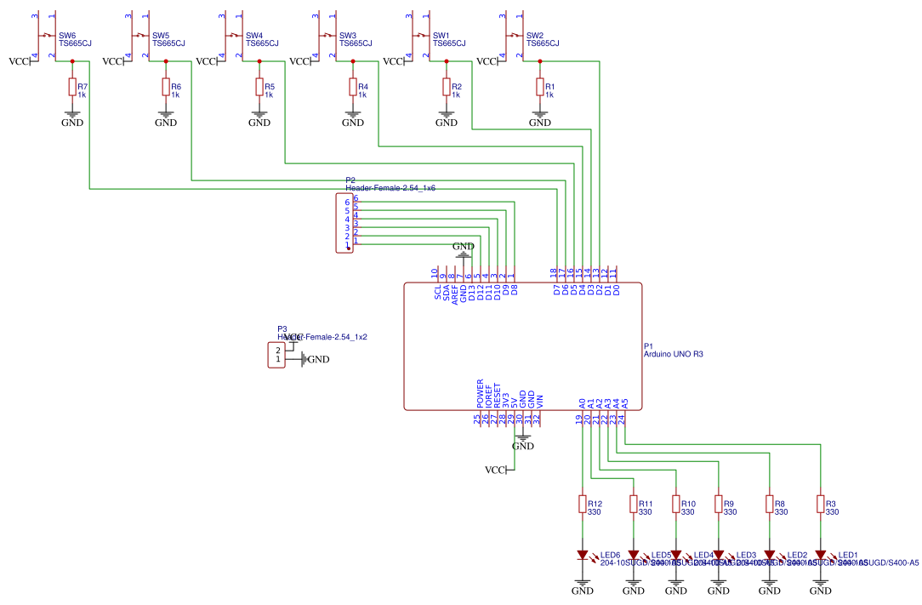Select the SW2 push-button switch symbol
This screenshot has height=605, width=922.
(514, 36)
